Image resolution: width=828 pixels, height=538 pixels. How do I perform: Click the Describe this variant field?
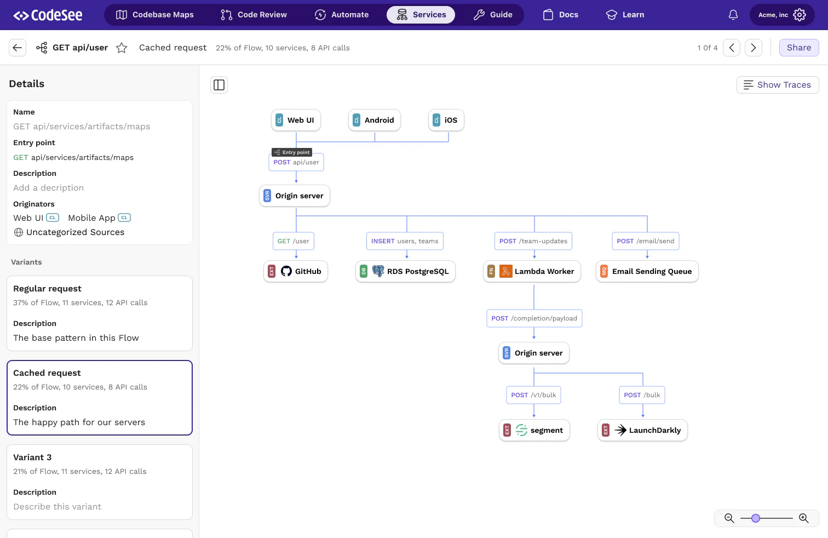pos(58,507)
